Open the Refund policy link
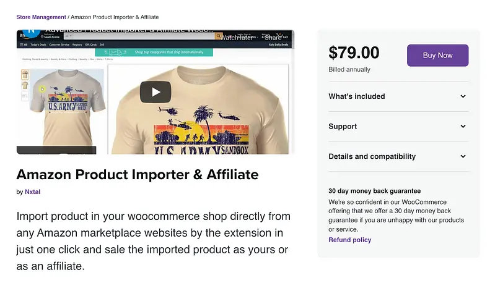The height and width of the screenshot is (291, 495). coord(349,240)
